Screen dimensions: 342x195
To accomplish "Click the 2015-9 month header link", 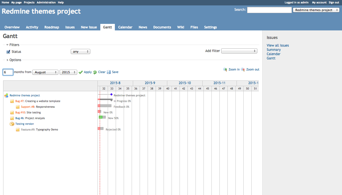I will (x=150, y=83).
